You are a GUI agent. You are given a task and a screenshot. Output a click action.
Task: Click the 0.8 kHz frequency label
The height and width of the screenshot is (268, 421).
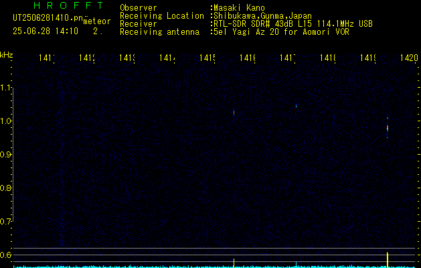click(x=5, y=188)
